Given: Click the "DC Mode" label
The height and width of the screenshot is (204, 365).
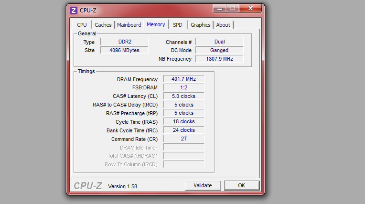Looking at the screenshot, I should coord(181,50).
